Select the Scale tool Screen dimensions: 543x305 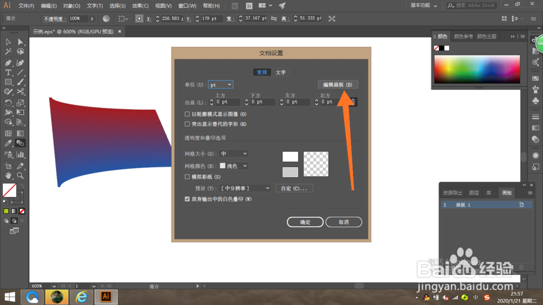pos(21,103)
